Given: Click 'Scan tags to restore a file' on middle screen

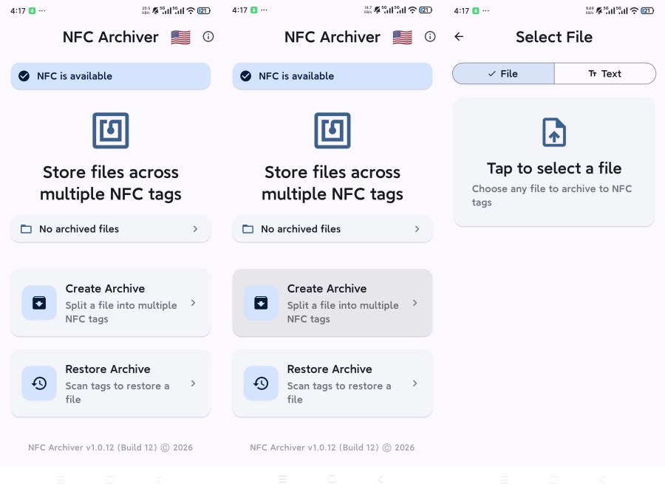Looking at the screenshot, I should [339, 393].
